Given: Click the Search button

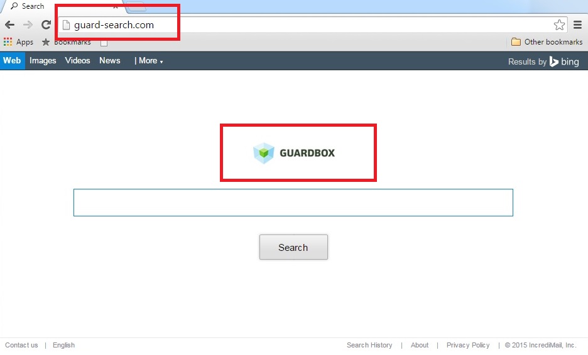Looking at the screenshot, I should tap(293, 247).
